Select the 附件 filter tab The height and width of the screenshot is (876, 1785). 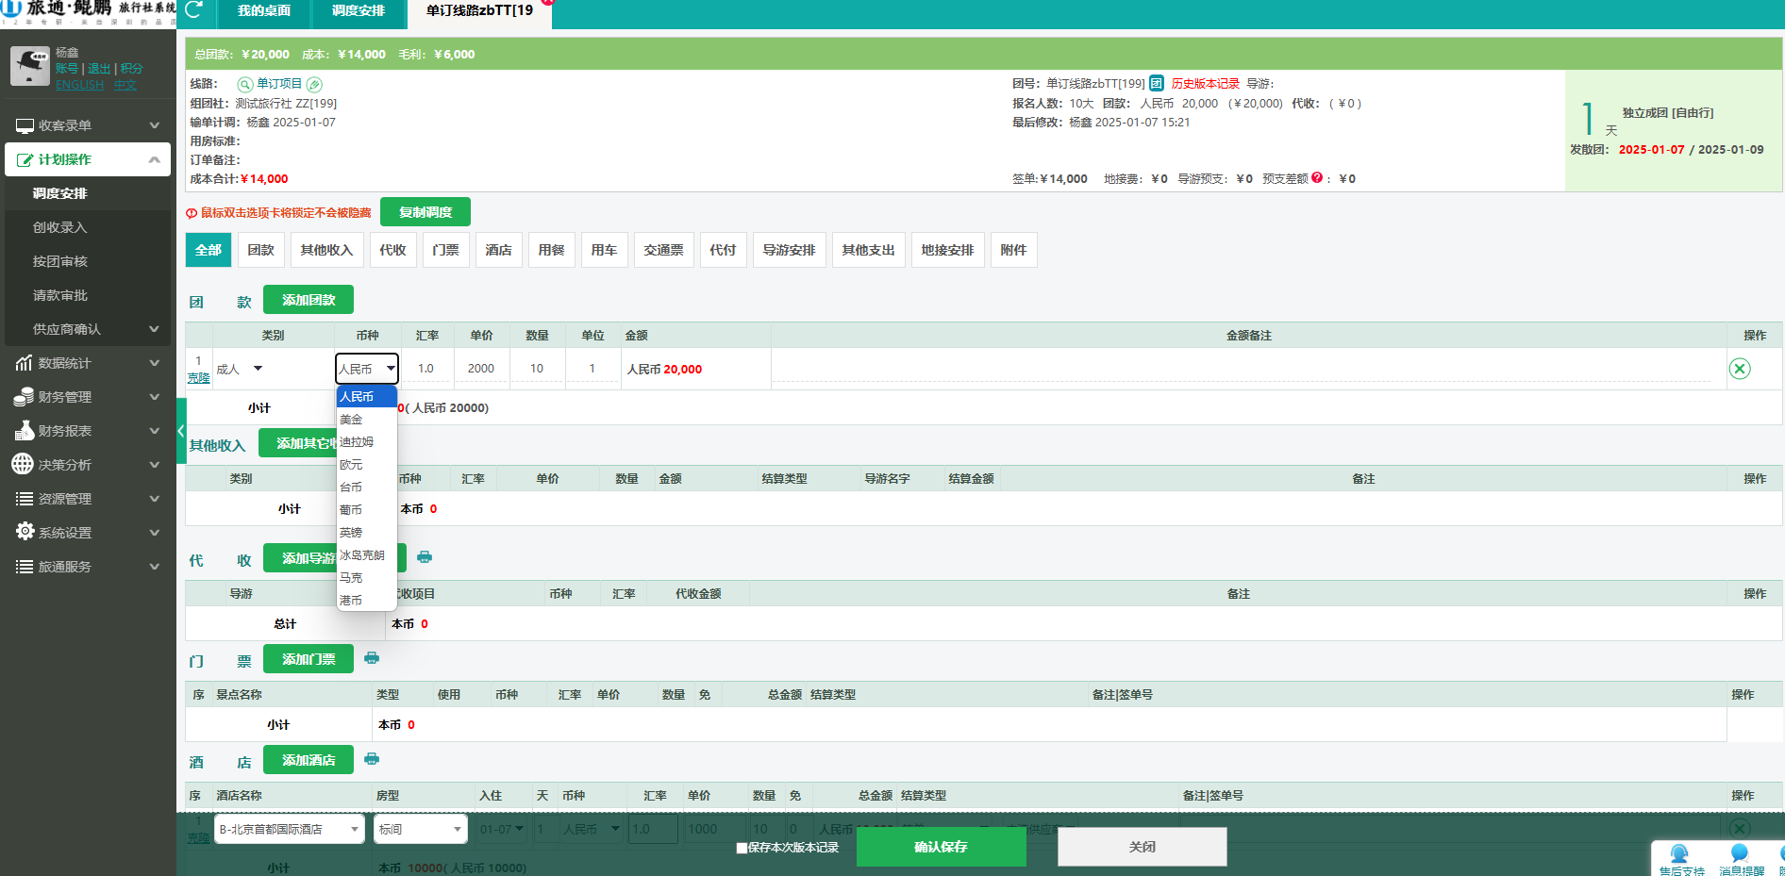(x=1014, y=250)
